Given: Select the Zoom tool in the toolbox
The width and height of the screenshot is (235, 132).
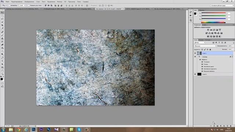Looking at the screenshot, I should [2, 74].
